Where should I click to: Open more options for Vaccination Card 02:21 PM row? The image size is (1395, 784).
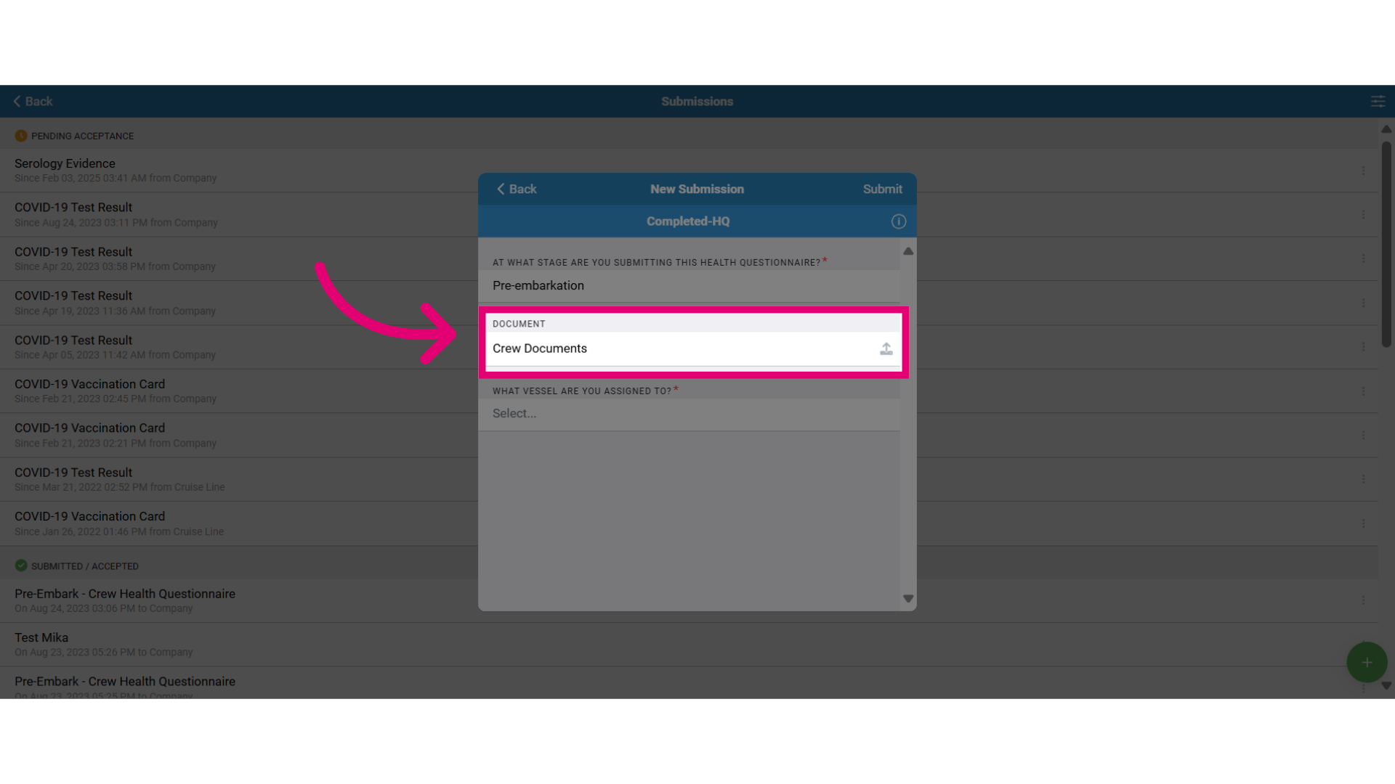tap(1363, 435)
